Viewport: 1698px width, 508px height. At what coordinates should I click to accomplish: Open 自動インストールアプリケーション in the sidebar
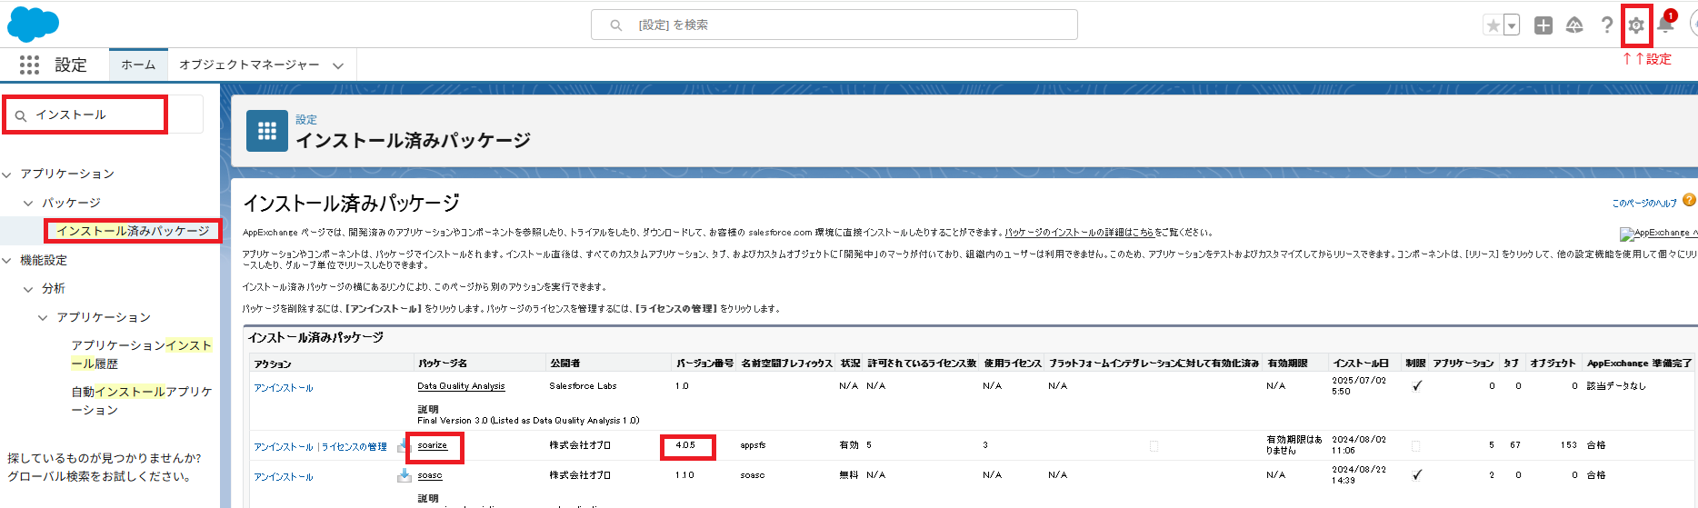point(142,401)
